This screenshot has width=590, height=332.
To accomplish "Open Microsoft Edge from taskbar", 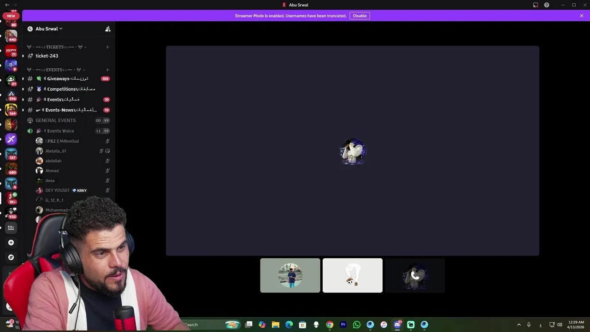I will pyautogui.click(x=289, y=325).
